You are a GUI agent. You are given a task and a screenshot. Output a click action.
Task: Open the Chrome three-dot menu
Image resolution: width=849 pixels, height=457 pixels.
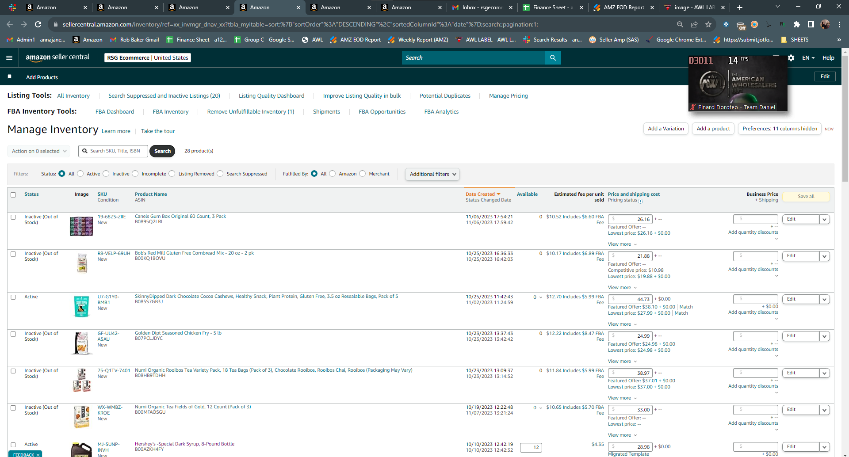(839, 24)
